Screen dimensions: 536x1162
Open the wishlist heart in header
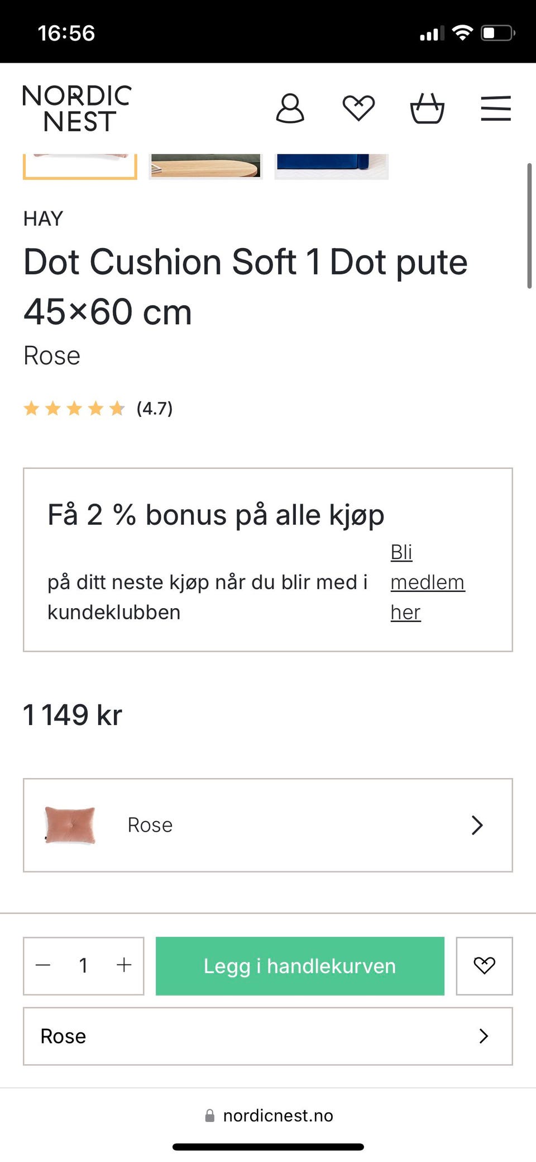click(x=358, y=108)
